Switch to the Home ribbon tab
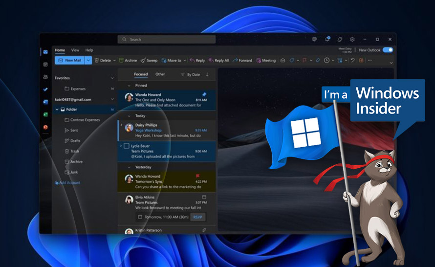Viewport: 435px width, 267px height. tap(60, 50)
